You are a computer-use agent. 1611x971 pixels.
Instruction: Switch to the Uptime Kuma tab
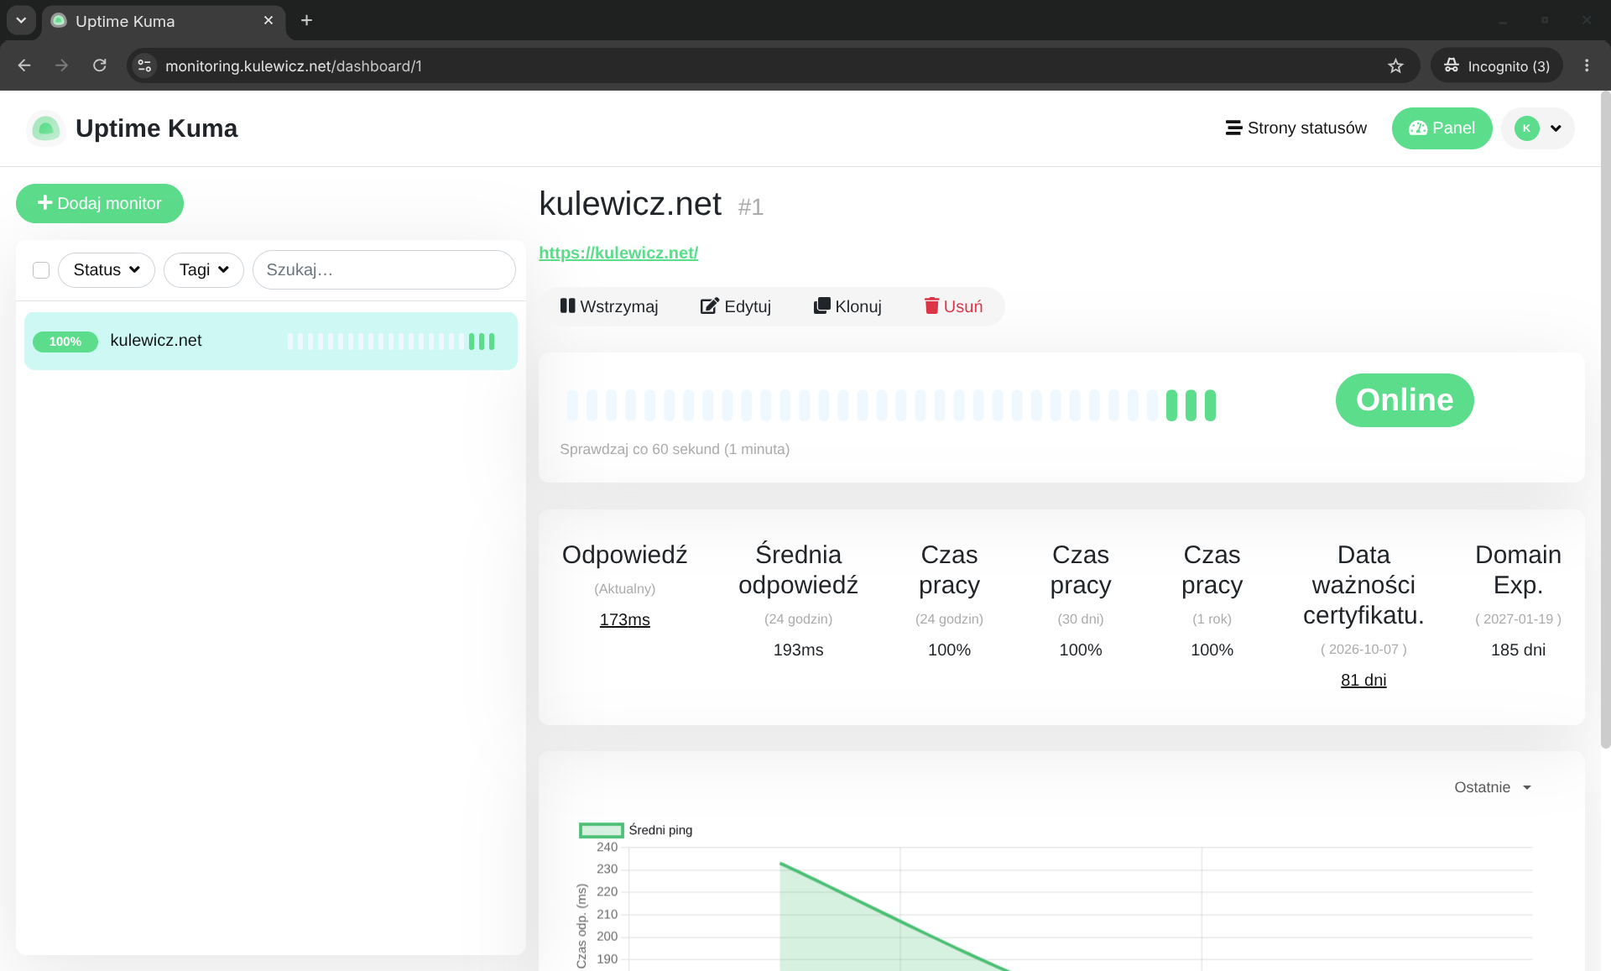click(x=164, y=21)
